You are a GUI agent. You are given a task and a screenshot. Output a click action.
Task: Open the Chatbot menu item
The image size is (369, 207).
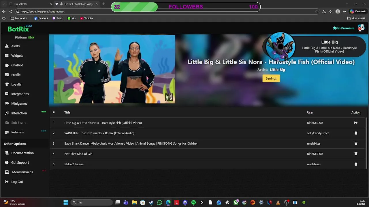17,65
